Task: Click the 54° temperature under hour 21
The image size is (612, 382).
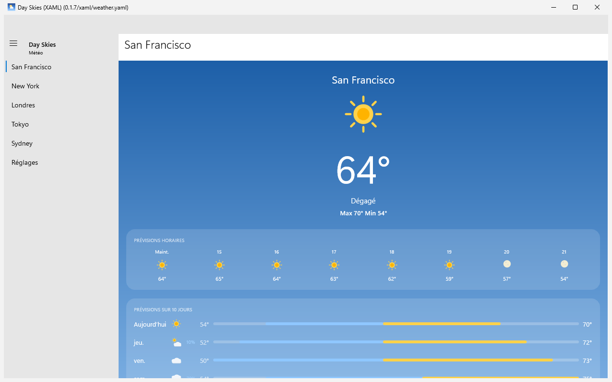Action: [564, 279]
